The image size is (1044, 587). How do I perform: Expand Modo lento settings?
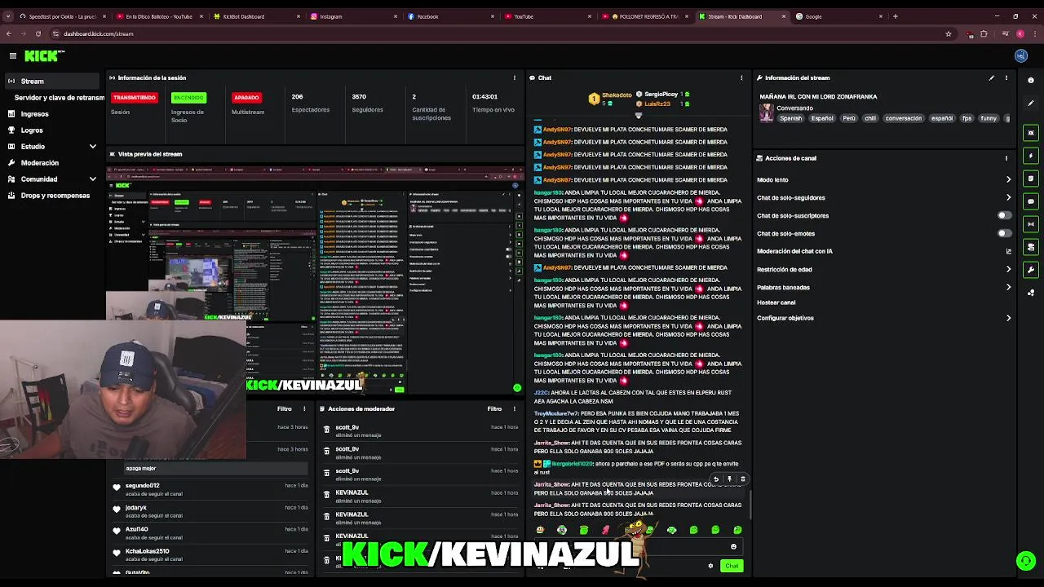pos(1008,179)
